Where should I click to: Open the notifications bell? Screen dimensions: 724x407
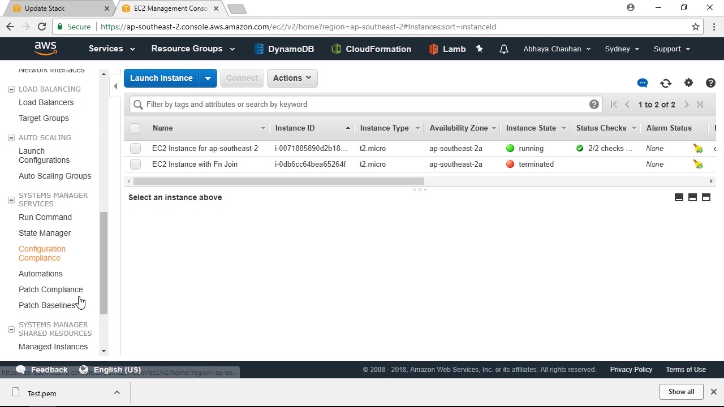click(x=504, y=49)
